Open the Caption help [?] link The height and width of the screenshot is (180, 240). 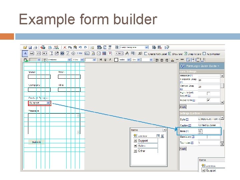pos(190,125)
